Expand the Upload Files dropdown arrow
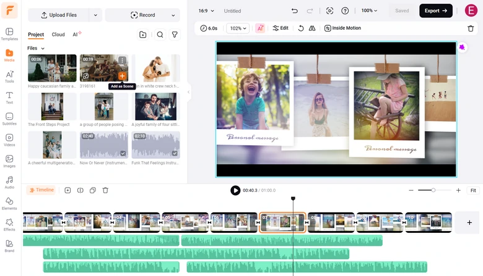483x276 pixels. click(x=95, y=15)
